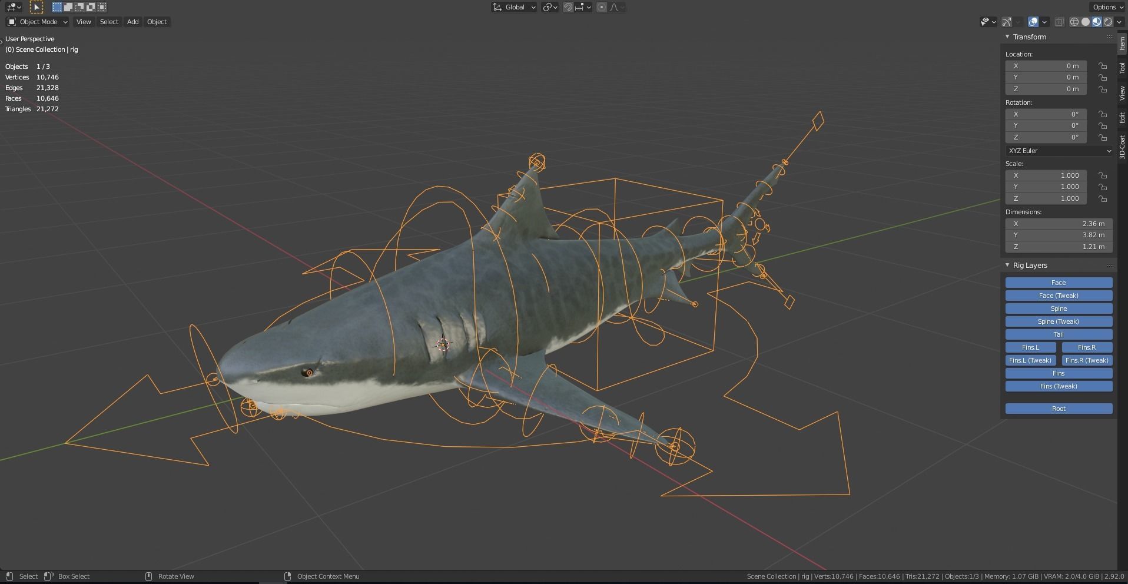This screenshot has height=584, width=1128.
Task: Switch to Wireframe shading icon
Action: coord(1074,22)
